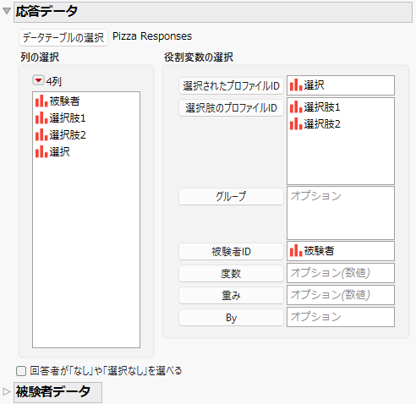The width and height of the screenshot is (416, 404).
Task: Click the 重み role button
Action: pyautogui.click(x=231, y=295)
